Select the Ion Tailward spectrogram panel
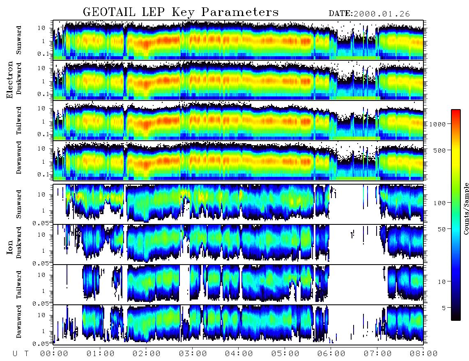The image size is (469, 361). [x=238, y=285]
